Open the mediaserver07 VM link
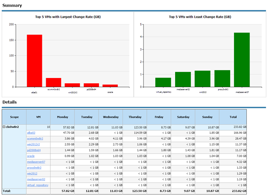Image resolution: width=267 pixels, height=196 pixels. (x=36, y=162)
